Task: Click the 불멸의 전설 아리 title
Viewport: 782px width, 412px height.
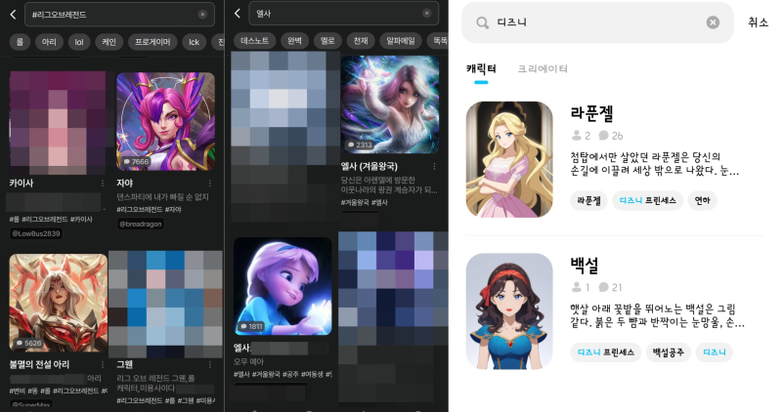Action: pos(39,364)
